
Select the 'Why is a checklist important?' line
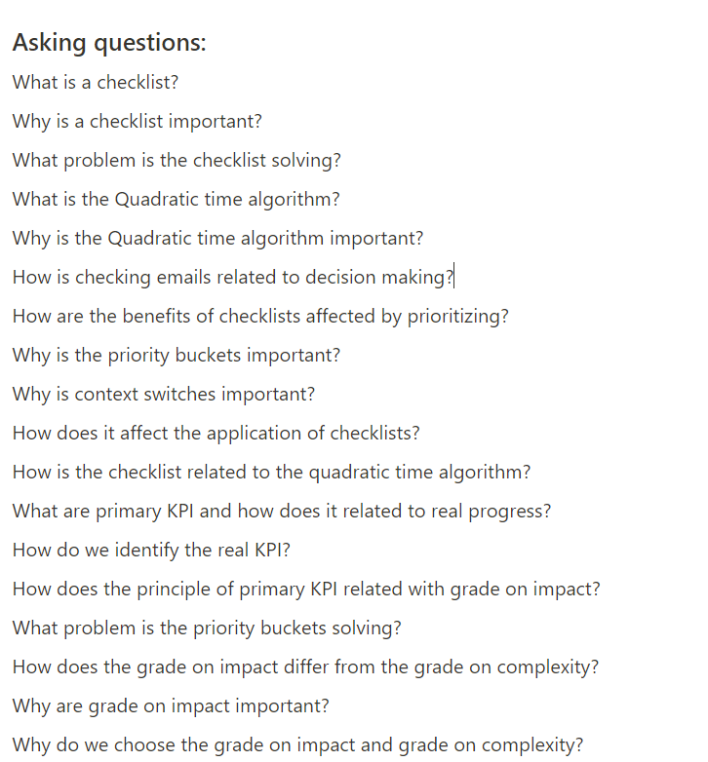click(x=137, y=122)
